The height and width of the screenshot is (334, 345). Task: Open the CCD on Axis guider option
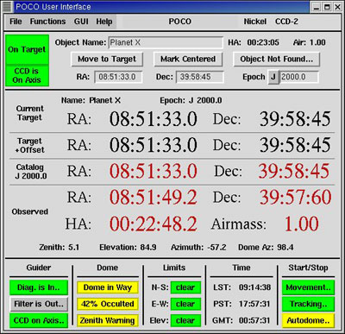[39, 320]
